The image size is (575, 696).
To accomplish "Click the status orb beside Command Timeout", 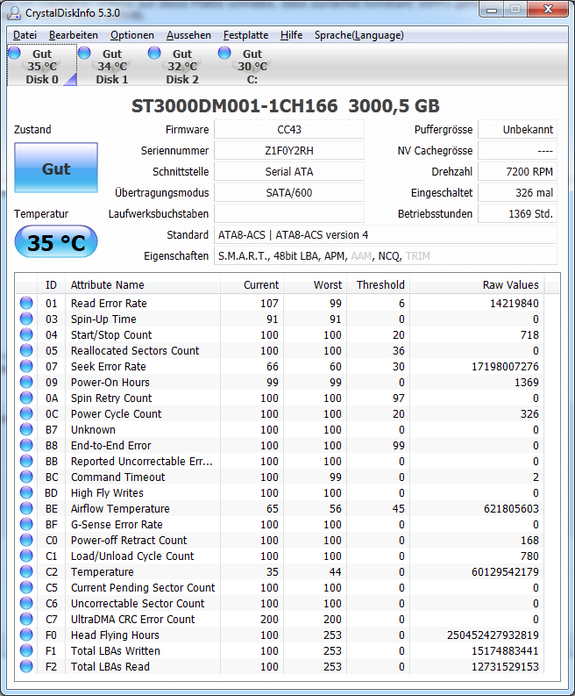I will click(x=26, y=477).
